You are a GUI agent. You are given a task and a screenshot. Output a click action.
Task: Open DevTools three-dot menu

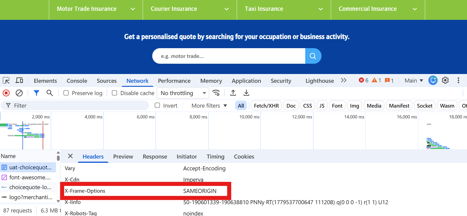coord(458,80)
